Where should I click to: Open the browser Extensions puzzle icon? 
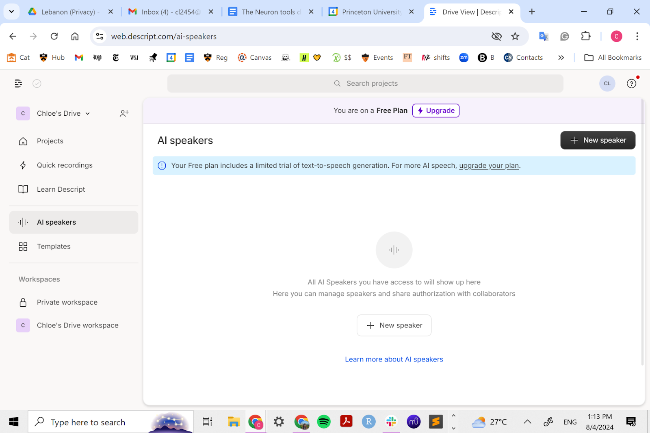click(585, 36)
